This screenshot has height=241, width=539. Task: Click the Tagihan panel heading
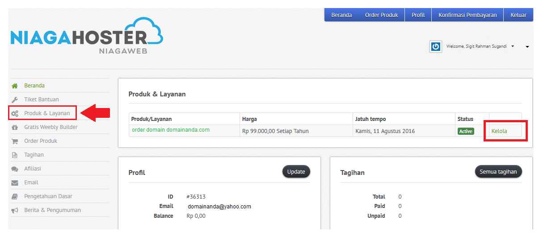(x=352, y=173)
